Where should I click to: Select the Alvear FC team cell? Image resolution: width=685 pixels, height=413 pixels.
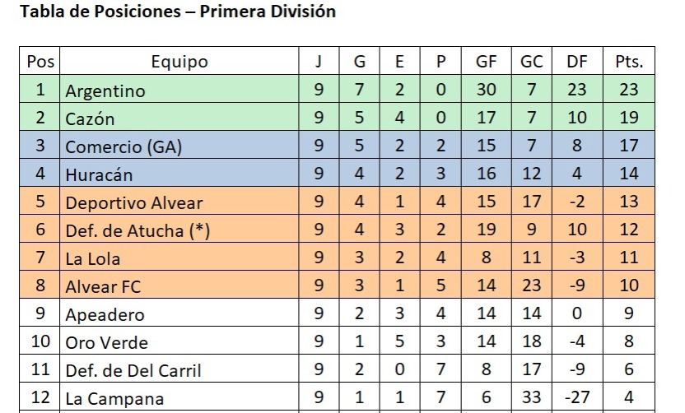point(179,285)
